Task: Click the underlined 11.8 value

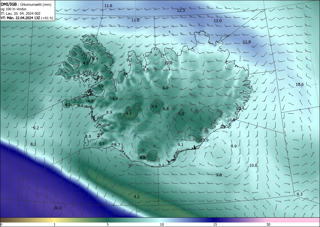Action: tap(247, 42)
